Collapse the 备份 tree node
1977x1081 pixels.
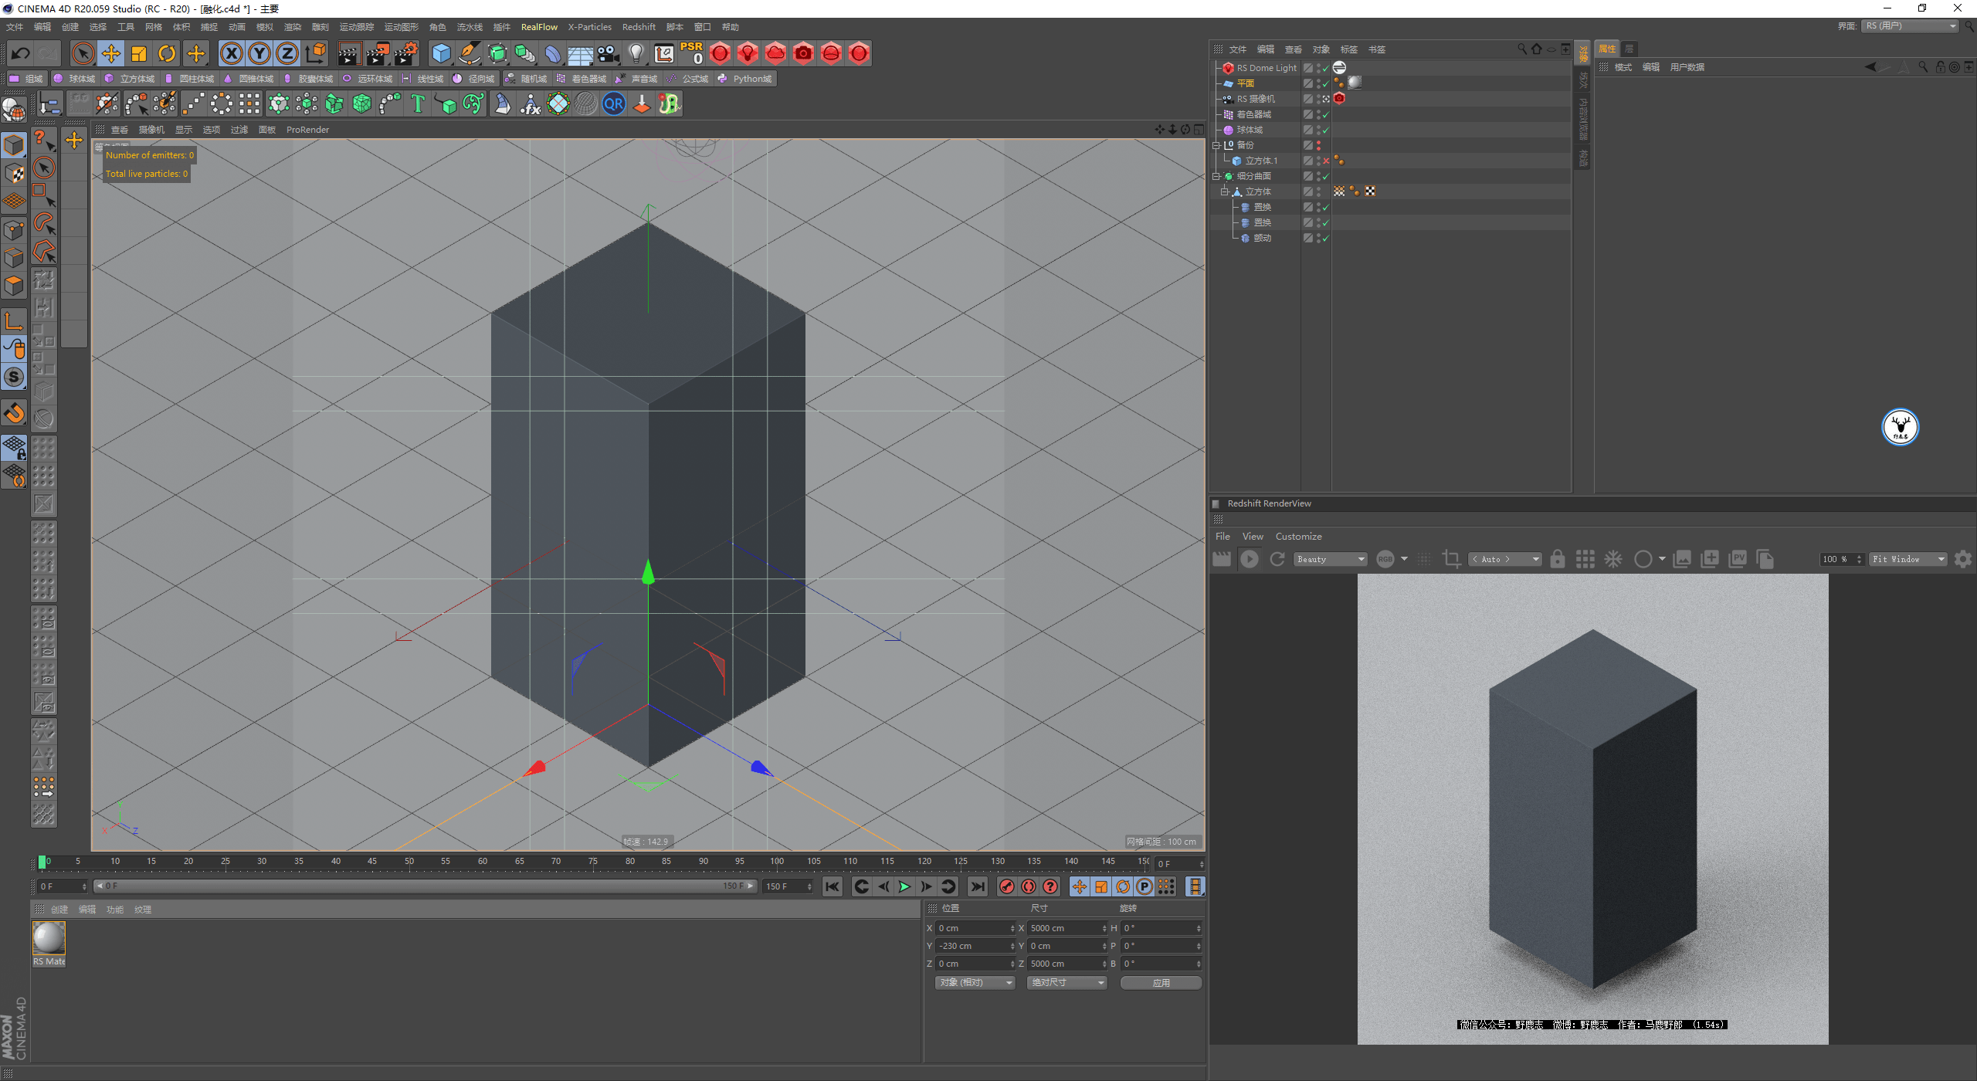tap(1216, 145)
